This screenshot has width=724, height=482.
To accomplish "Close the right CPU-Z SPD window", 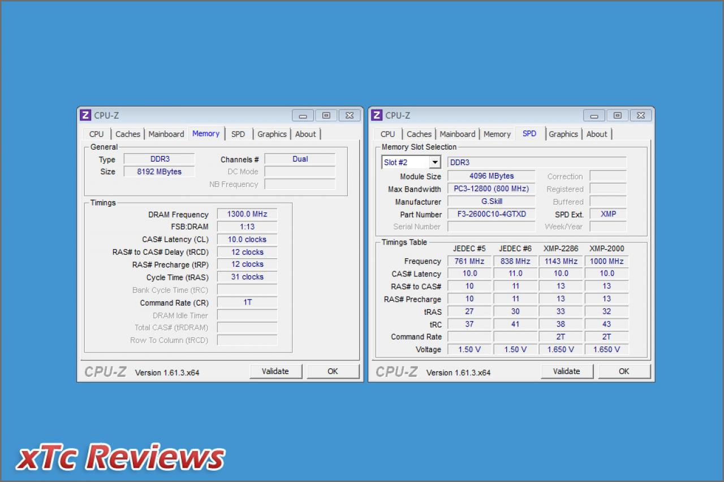I will (641, 115).
